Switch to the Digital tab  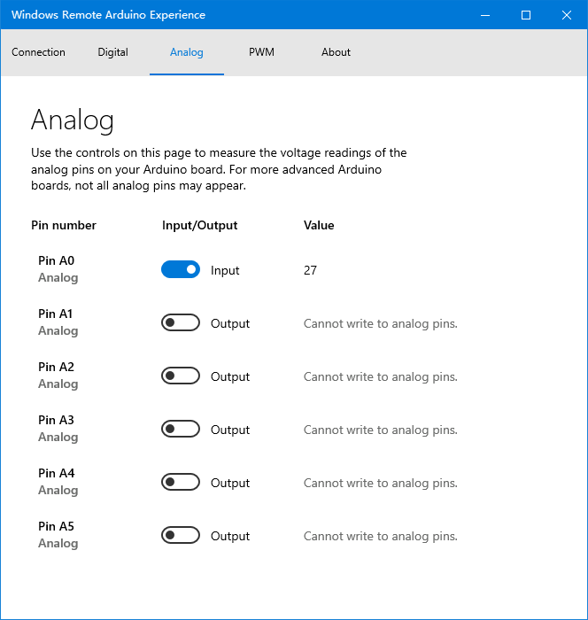coord(113,52)
